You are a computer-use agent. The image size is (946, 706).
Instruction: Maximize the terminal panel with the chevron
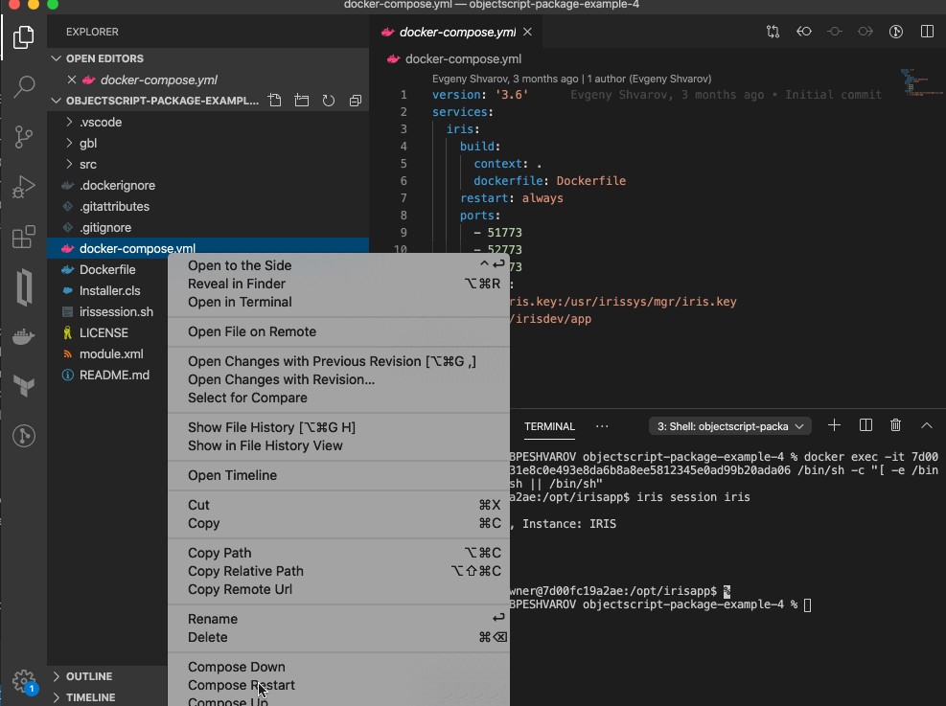[x=926, y=425]
